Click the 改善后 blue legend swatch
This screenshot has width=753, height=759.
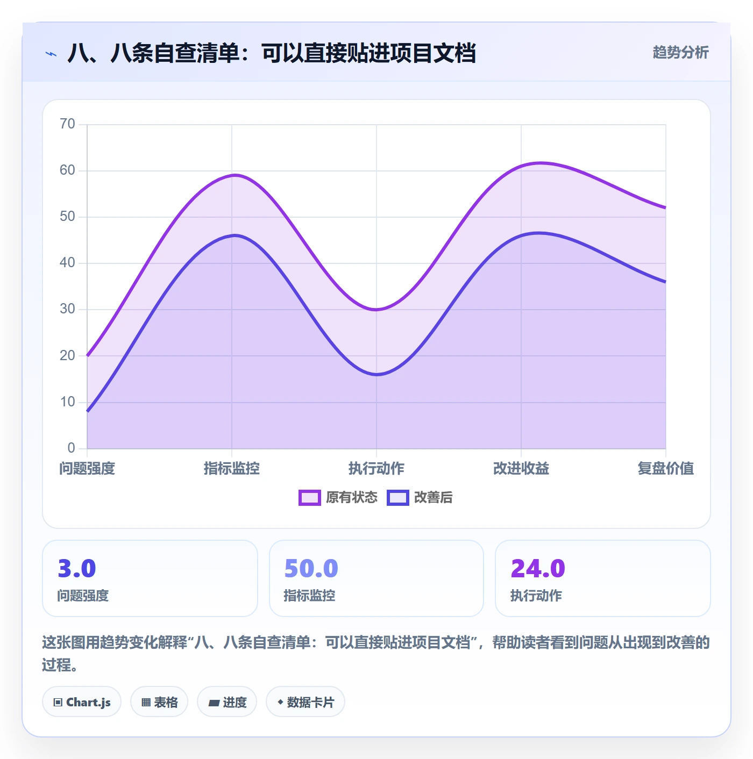tap(398, 498)
